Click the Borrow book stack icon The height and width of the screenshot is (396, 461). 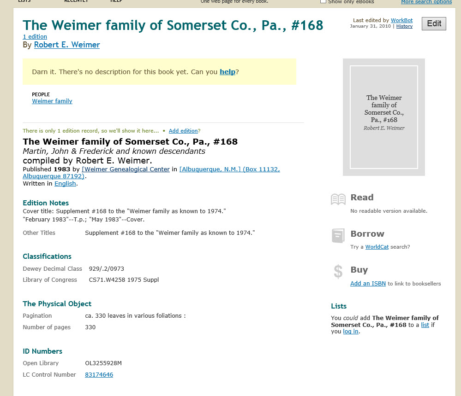338,235
